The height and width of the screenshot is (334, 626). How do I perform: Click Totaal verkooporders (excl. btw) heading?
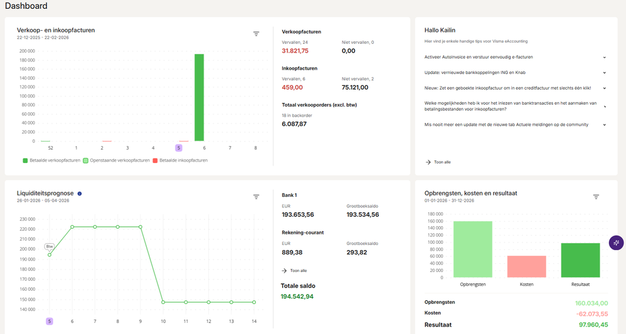(x=319, y=105)
